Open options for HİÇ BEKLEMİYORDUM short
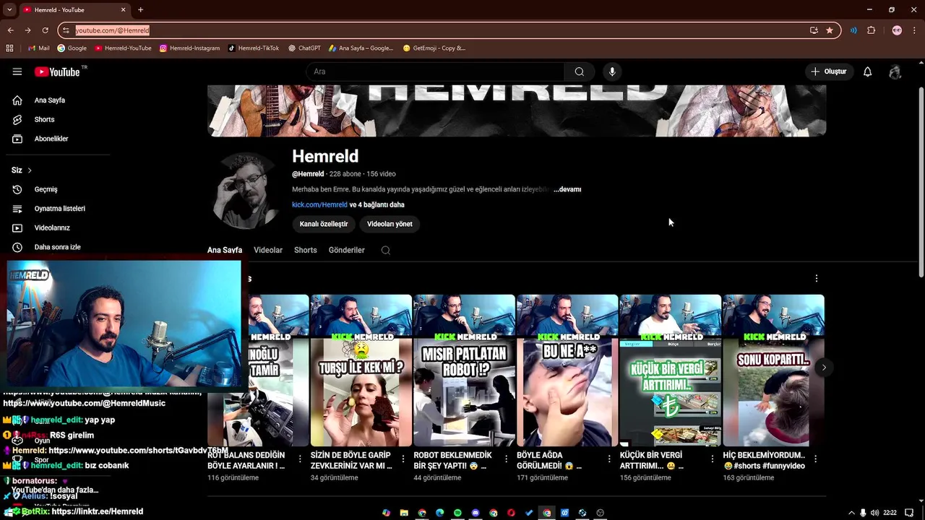 pos(816,459)
